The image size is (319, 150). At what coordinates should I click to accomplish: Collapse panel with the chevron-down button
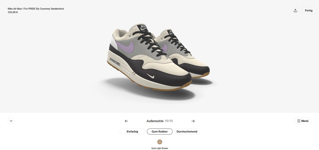(11, 121)
